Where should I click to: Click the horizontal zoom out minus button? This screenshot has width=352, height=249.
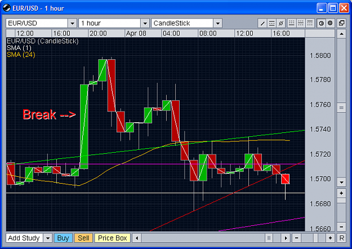click(x=297, y=238)
